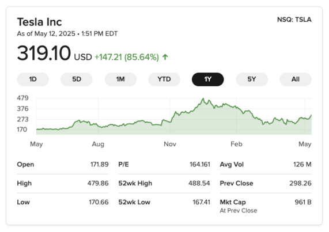This screenshot has height=232, width=329.
Task: Click the green up arrow icon
Action: pos(165,57)
